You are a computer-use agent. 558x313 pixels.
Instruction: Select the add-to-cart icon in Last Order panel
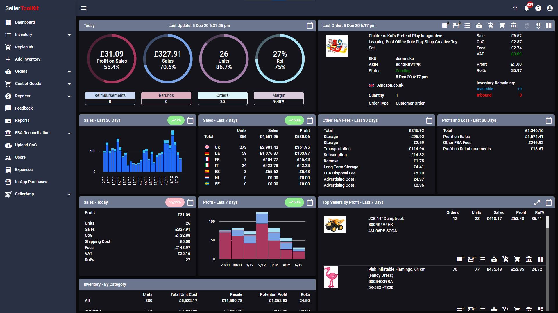pos(491,26)
